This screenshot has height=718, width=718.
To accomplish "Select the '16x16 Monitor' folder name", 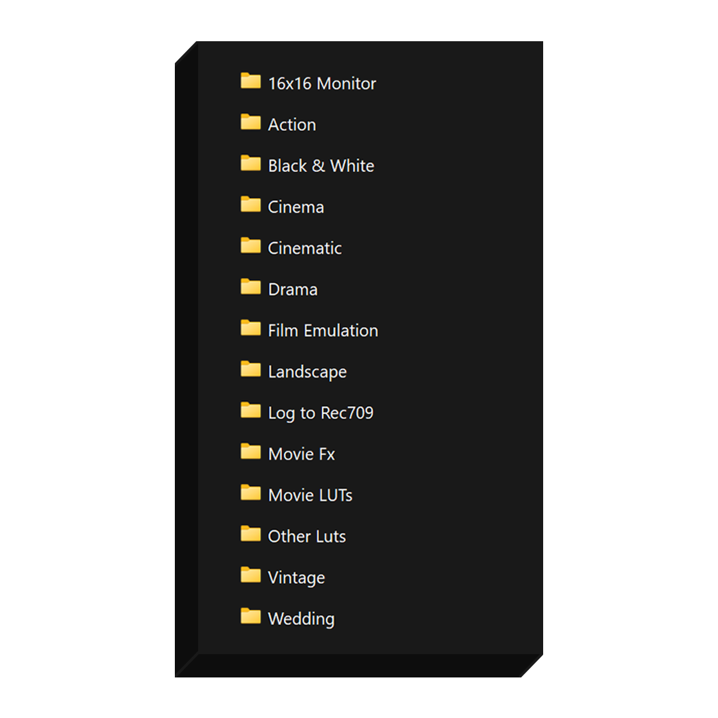I will click(x=322, y=84).
